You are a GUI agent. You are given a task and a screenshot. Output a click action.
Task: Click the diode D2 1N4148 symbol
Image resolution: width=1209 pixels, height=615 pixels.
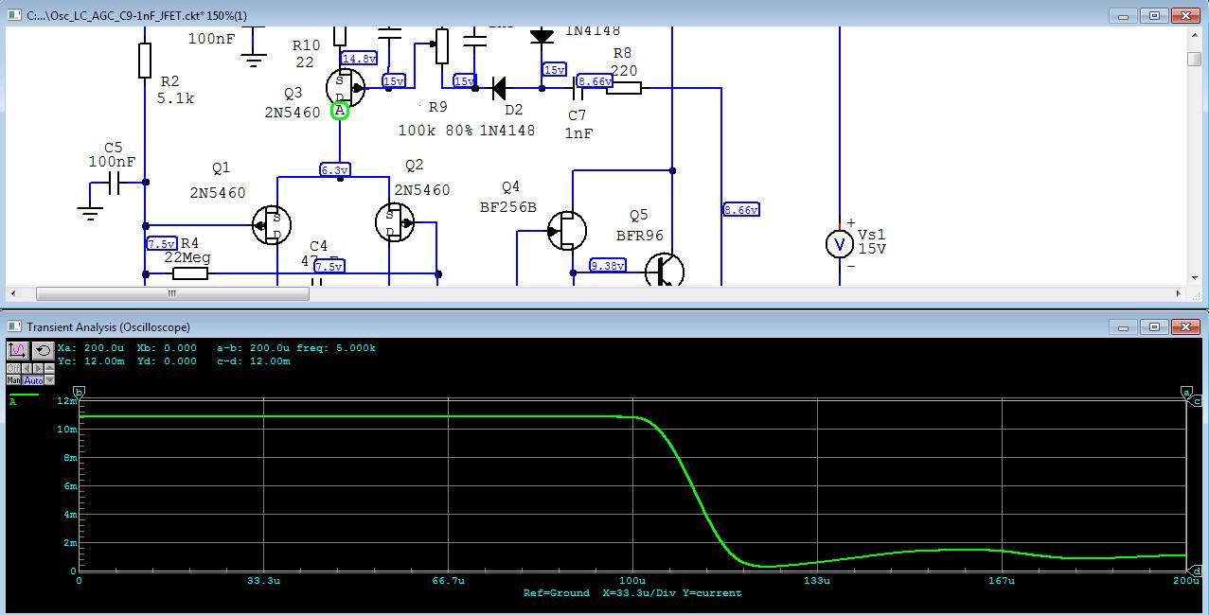(499, 86)
